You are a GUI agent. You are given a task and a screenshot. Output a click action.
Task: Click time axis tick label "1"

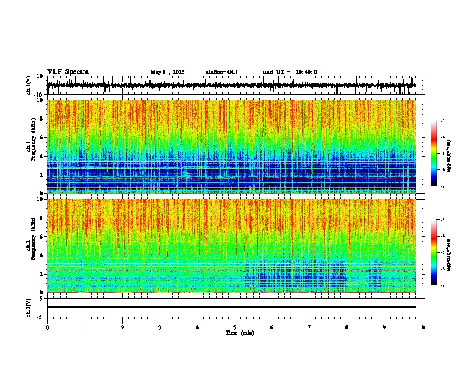(x=85, y=327)
